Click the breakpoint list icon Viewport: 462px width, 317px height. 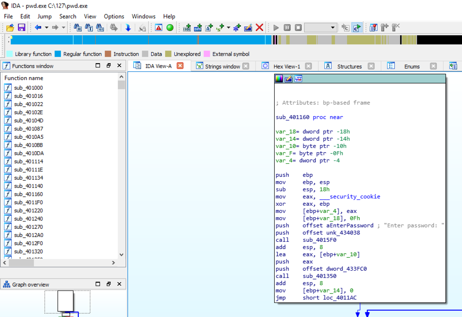pyautogui.click(x=373, y=27)
